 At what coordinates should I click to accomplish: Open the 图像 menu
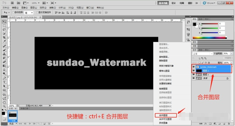click(x=24, y=7)
